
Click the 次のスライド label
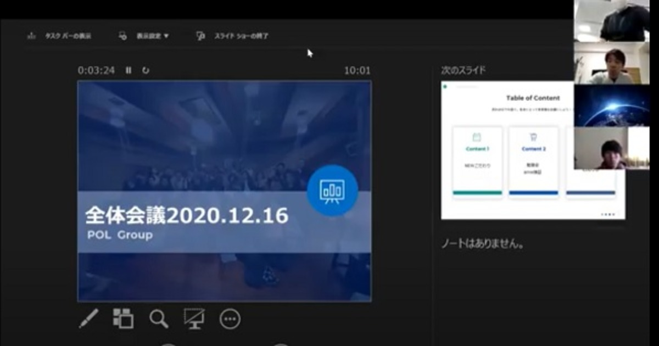[x=463, y=70]
